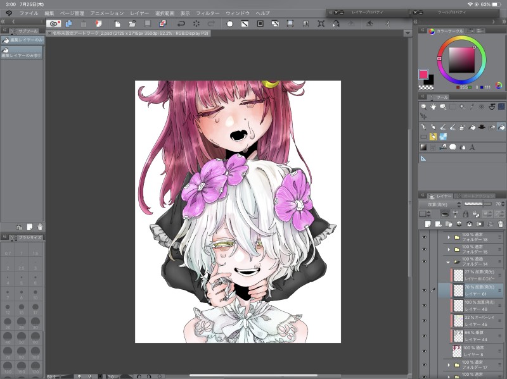Image resolution: width=507 pixels, height=379 pixels.
Task: Click New raster layer icon
Action: click(428, 224)
